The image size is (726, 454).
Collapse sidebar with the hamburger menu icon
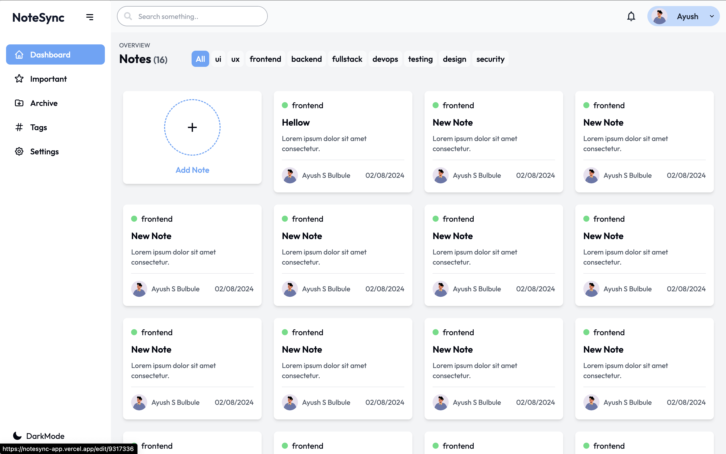pyautogui.click(x=90, y=17)
